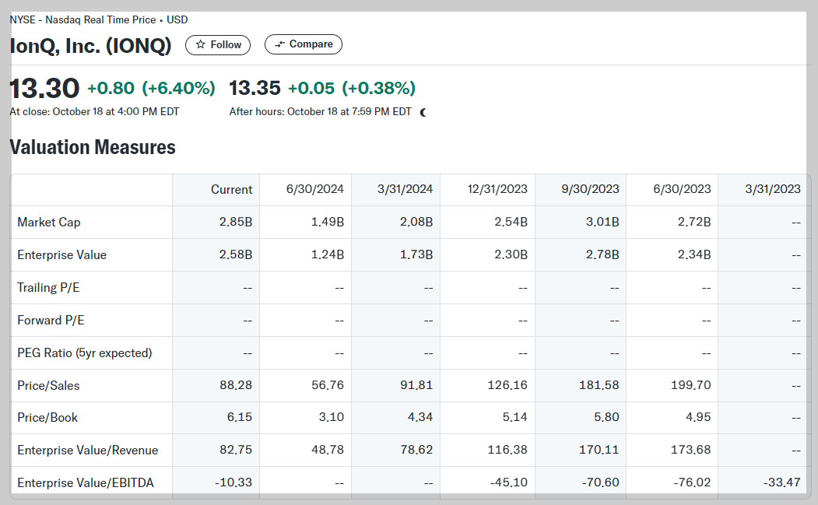Click Price/Book value 3.10
Image resolution: width=818 pixels, height=505 pixels.
(332, 417)
